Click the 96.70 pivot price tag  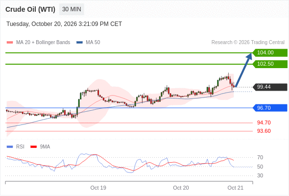(270, 108)
